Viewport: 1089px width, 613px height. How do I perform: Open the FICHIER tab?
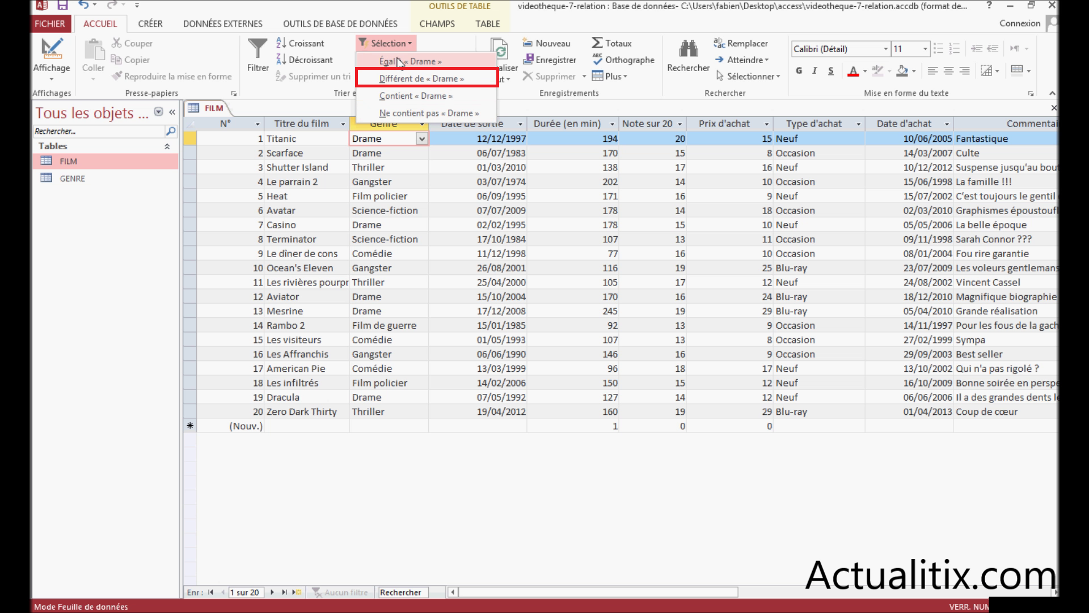(x=50, y=24)
